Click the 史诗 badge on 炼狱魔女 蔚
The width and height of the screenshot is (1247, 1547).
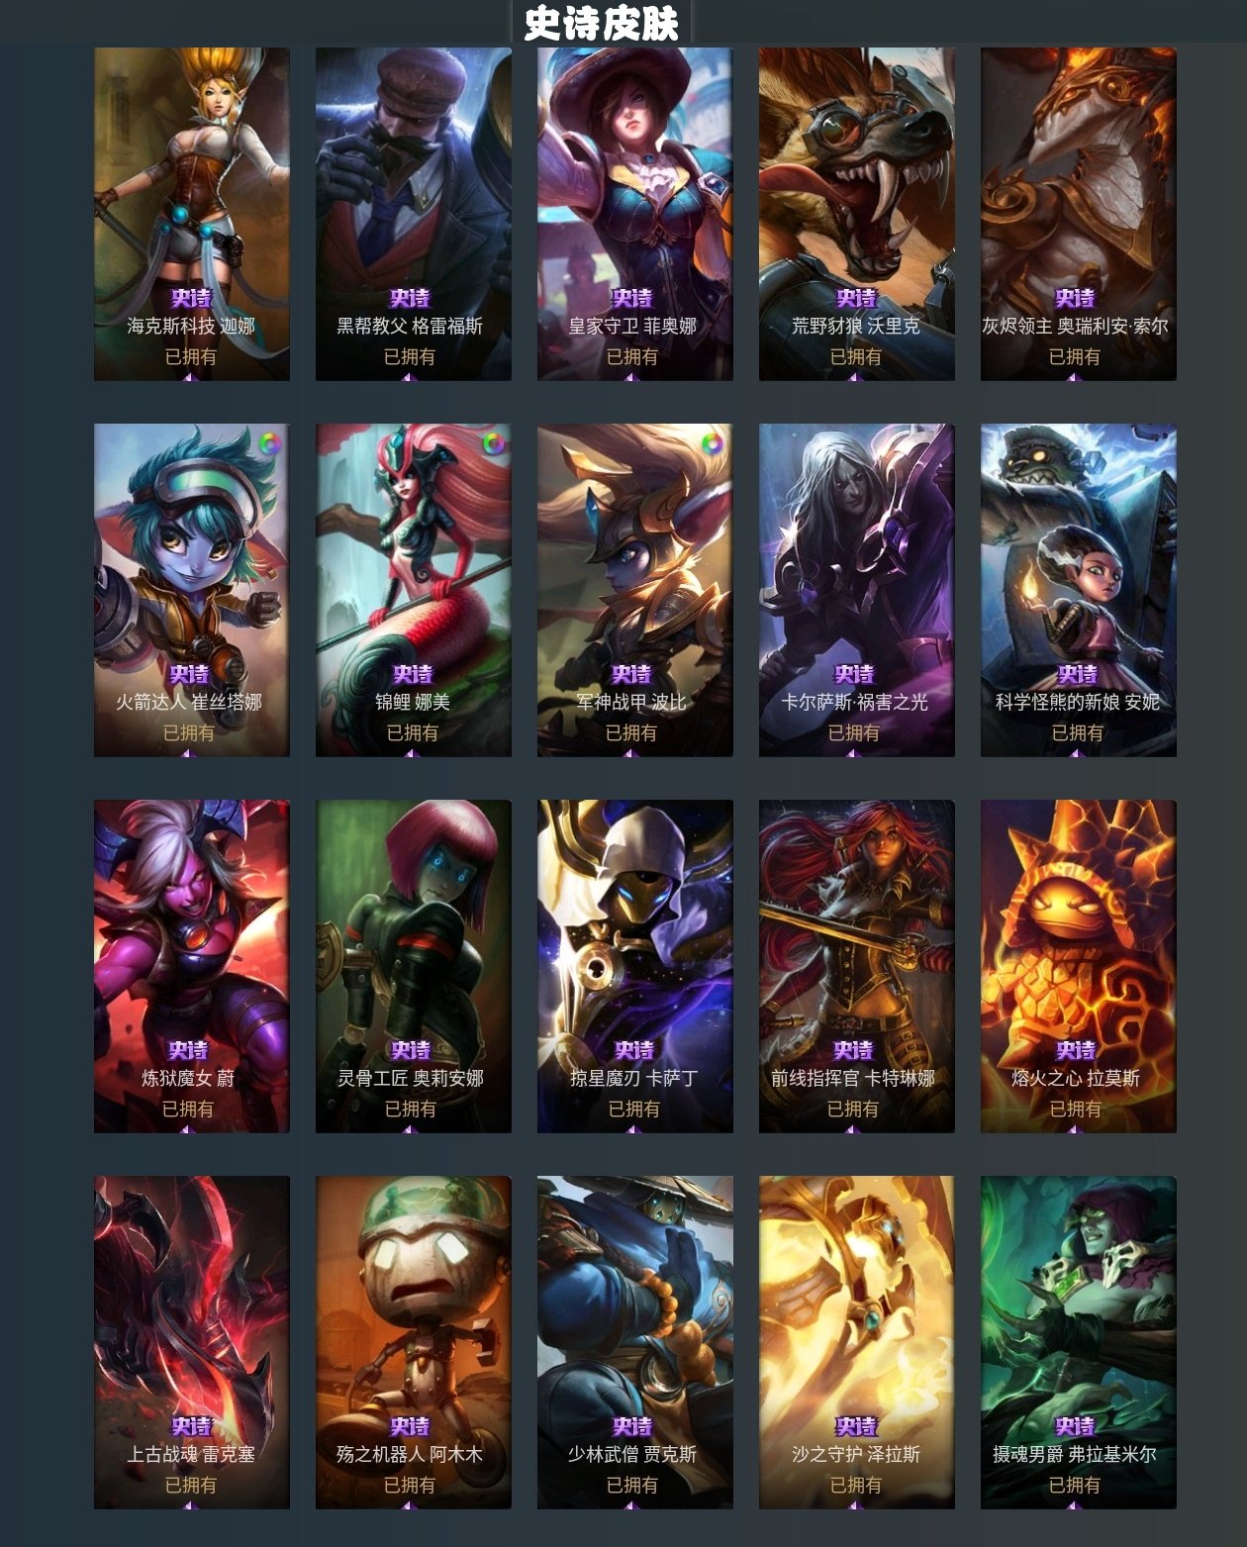[x=188, y=1050]
